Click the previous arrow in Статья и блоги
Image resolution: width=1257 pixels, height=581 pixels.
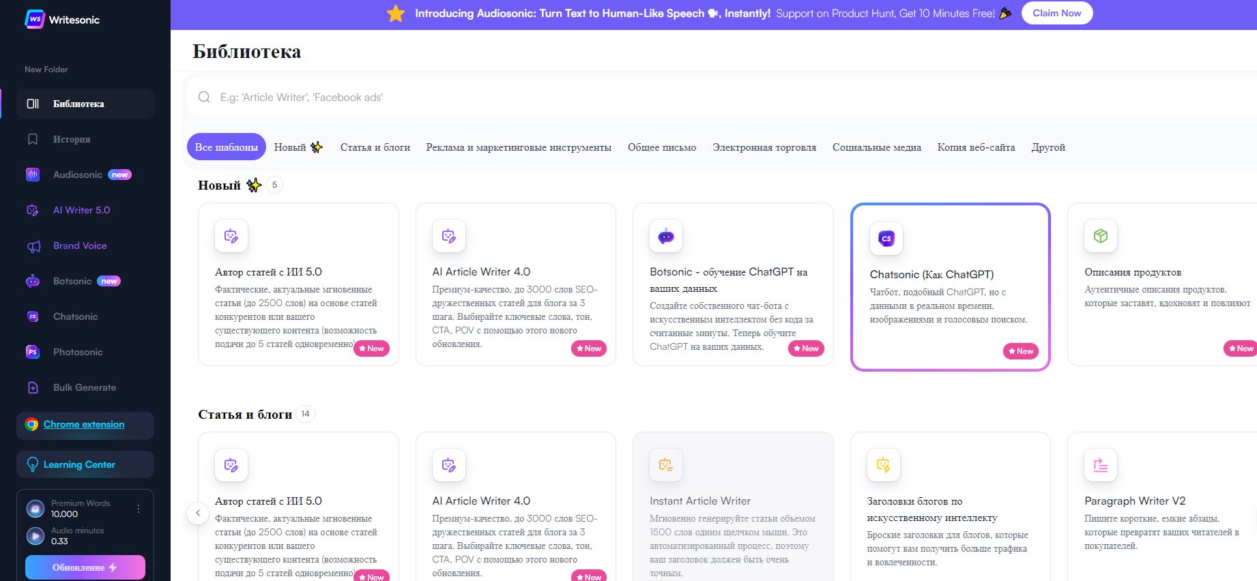[198, 513]
